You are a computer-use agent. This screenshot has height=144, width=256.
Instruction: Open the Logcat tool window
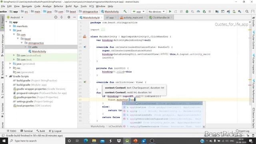coord(55,131)
